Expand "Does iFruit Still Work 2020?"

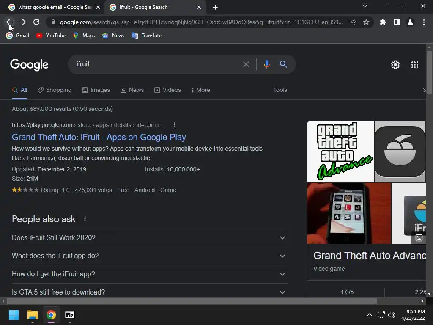(149, 238)
